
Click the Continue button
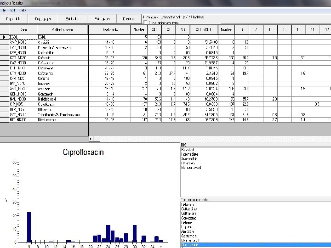pyautogui.click(x=129, y=19)
